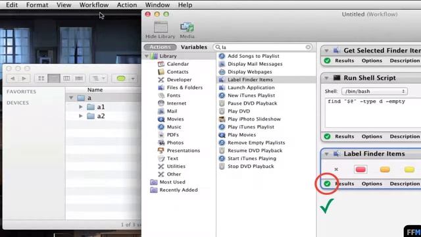Open the Workflow menu
The width and height of the screenshot is (421, 237).
click(x=94, y=5)
